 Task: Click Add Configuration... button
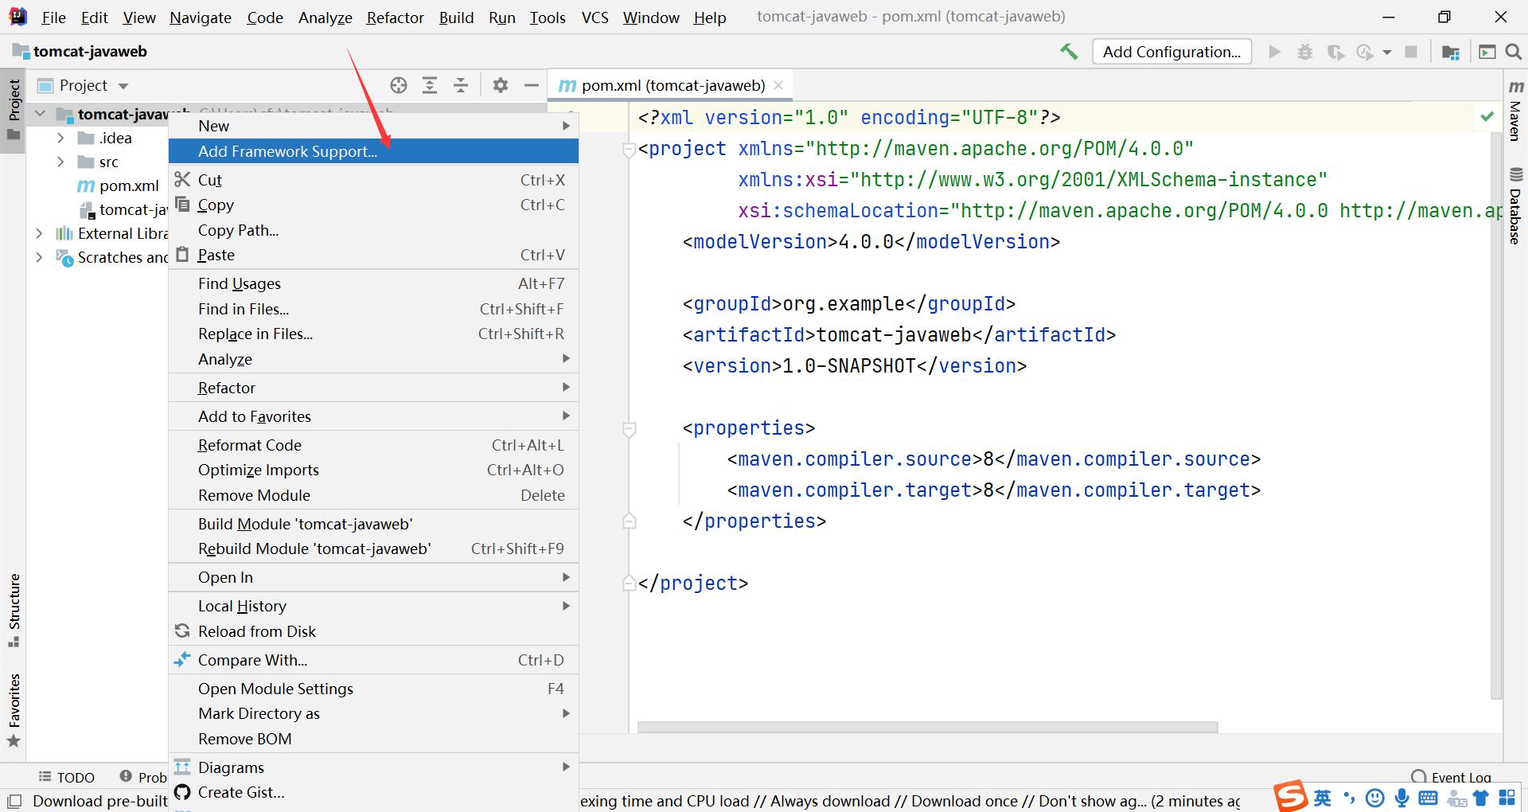click(x=1171, y=52)
